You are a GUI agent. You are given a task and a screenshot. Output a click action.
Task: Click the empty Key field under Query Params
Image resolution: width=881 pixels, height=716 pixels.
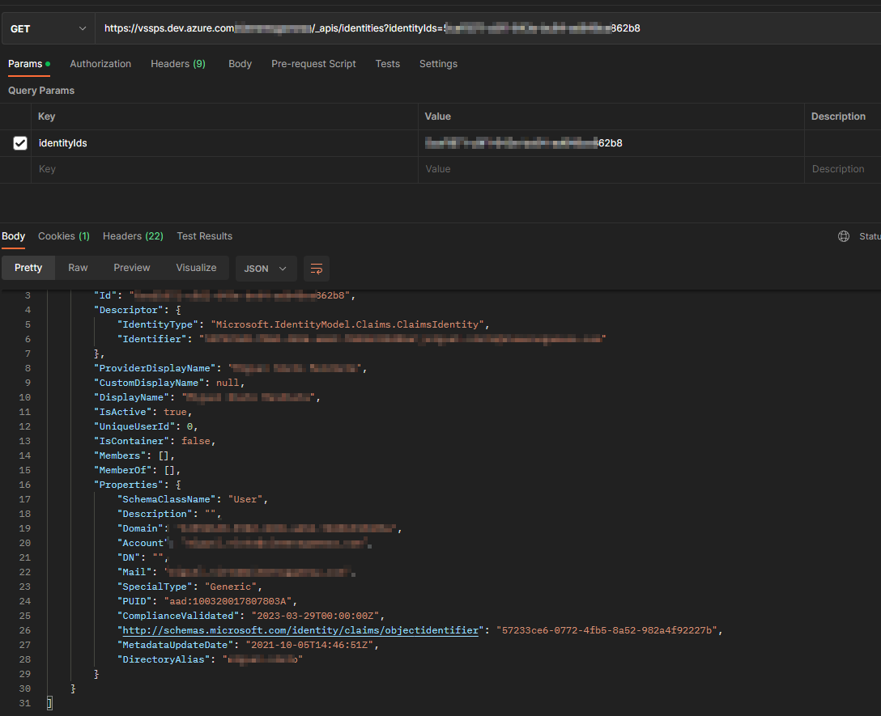pos(162,169)
